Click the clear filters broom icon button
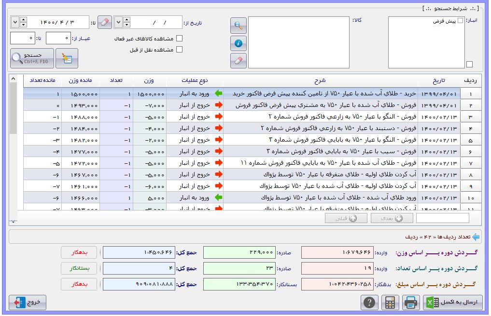Screen dimensions: 491x316 [67, 58]
